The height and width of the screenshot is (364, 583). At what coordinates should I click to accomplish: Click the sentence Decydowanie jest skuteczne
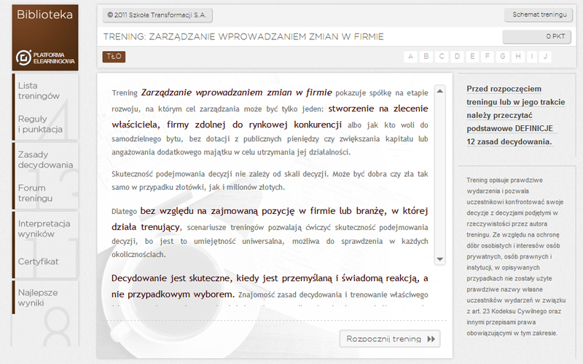(x=270, y=286)
